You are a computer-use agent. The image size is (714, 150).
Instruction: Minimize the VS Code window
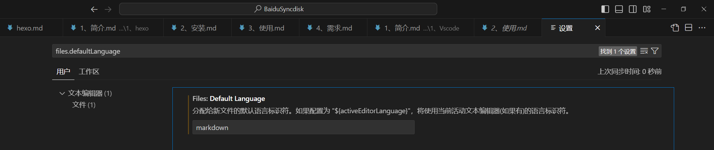click(664, 9)
